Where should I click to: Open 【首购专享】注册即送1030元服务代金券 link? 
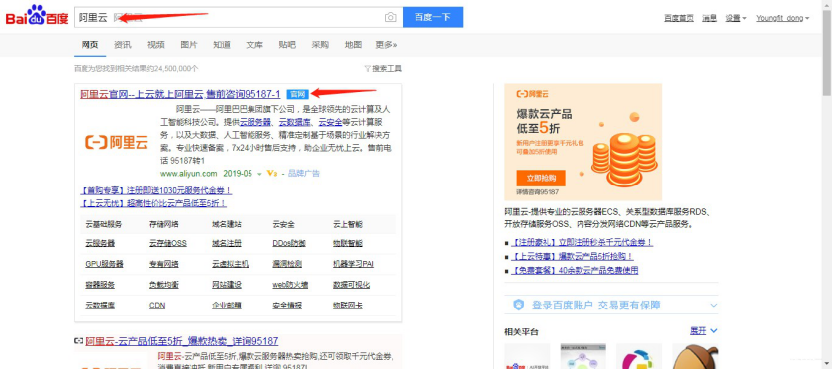[x=155, y=190]
